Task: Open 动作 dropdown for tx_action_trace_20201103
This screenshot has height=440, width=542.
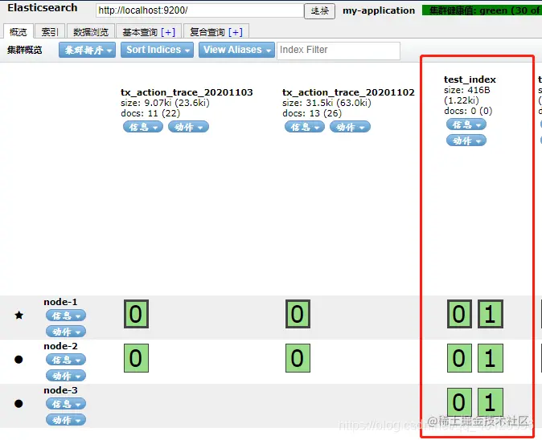Action: tap(188, 127)
